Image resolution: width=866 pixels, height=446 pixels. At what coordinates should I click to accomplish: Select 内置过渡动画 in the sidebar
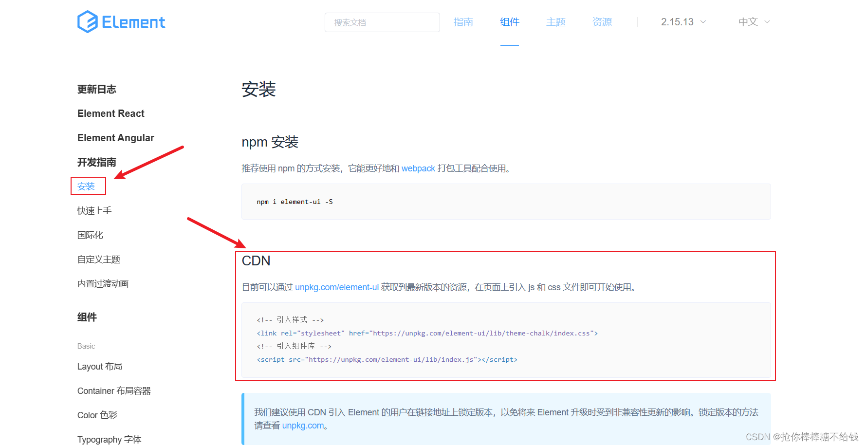click(103, 284)
